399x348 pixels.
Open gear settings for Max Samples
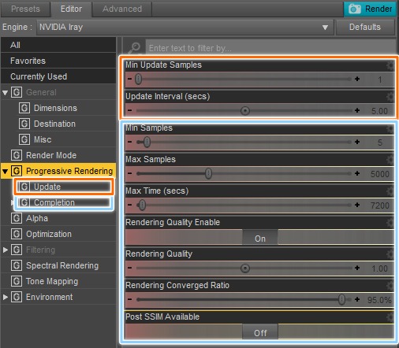[390, 160]
